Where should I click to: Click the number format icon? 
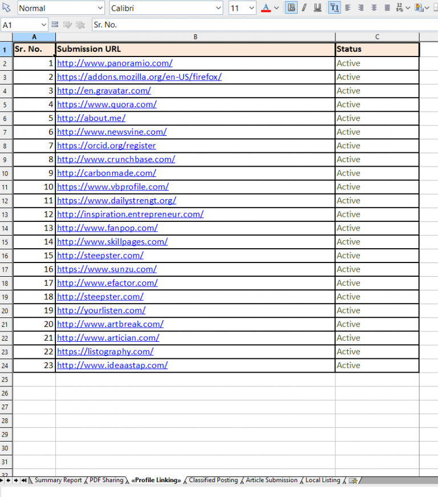[x=399, y=7]
